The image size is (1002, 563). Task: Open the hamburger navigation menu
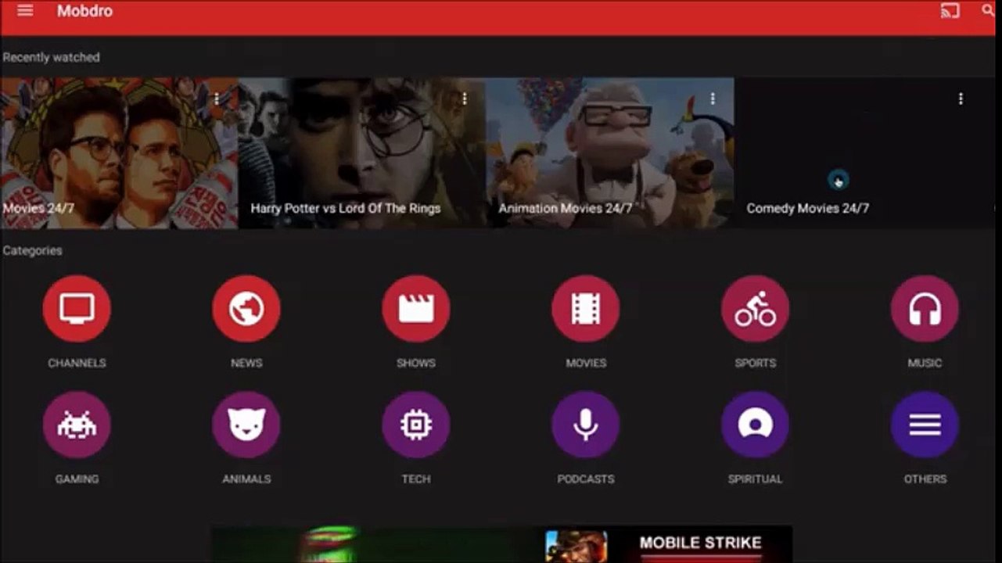pos(25,11)
